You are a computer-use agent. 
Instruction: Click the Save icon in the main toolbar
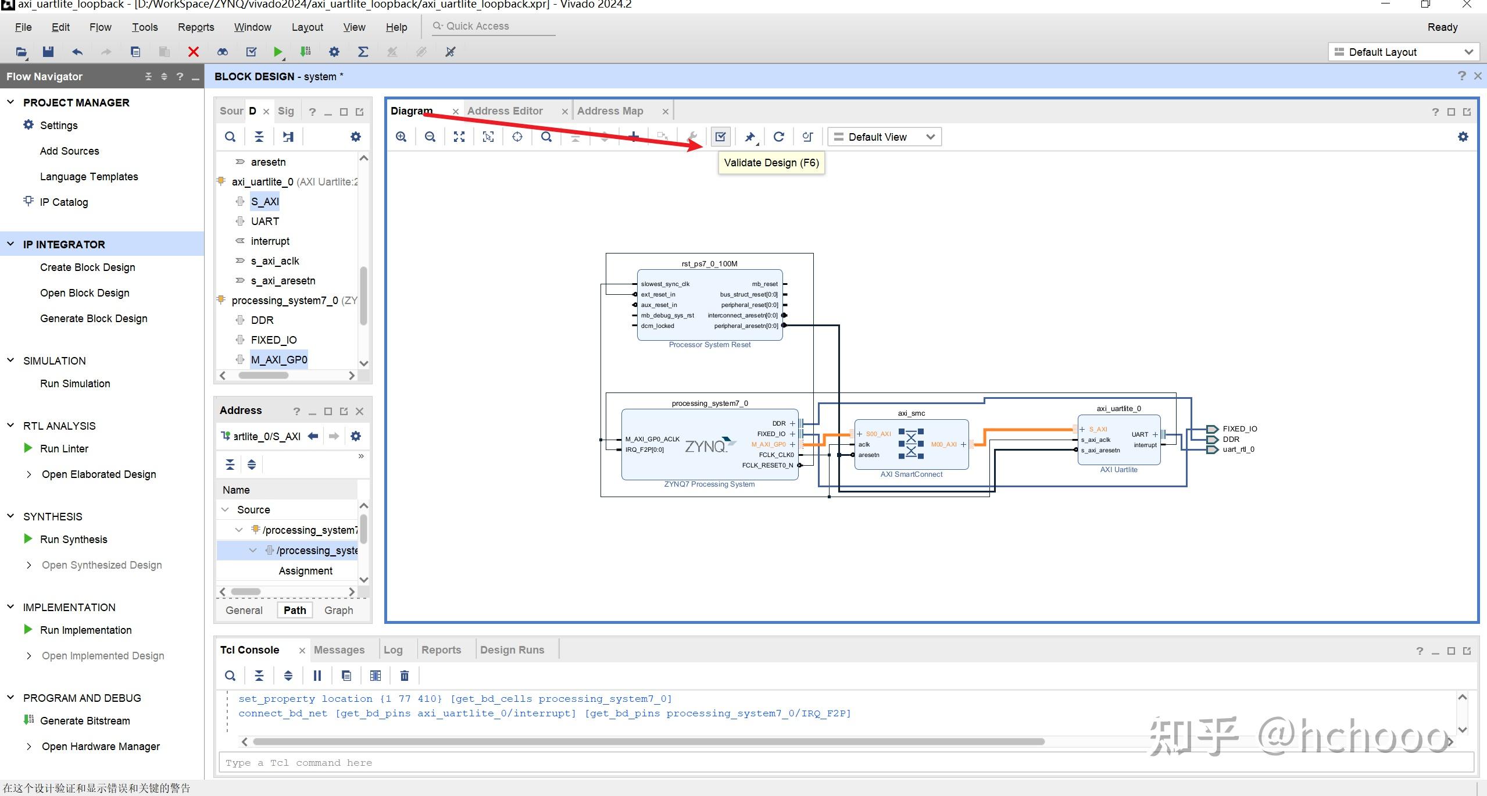pos(48,52)
